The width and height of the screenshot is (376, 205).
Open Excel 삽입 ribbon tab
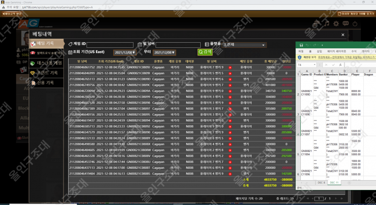click(x=320, y=51)
